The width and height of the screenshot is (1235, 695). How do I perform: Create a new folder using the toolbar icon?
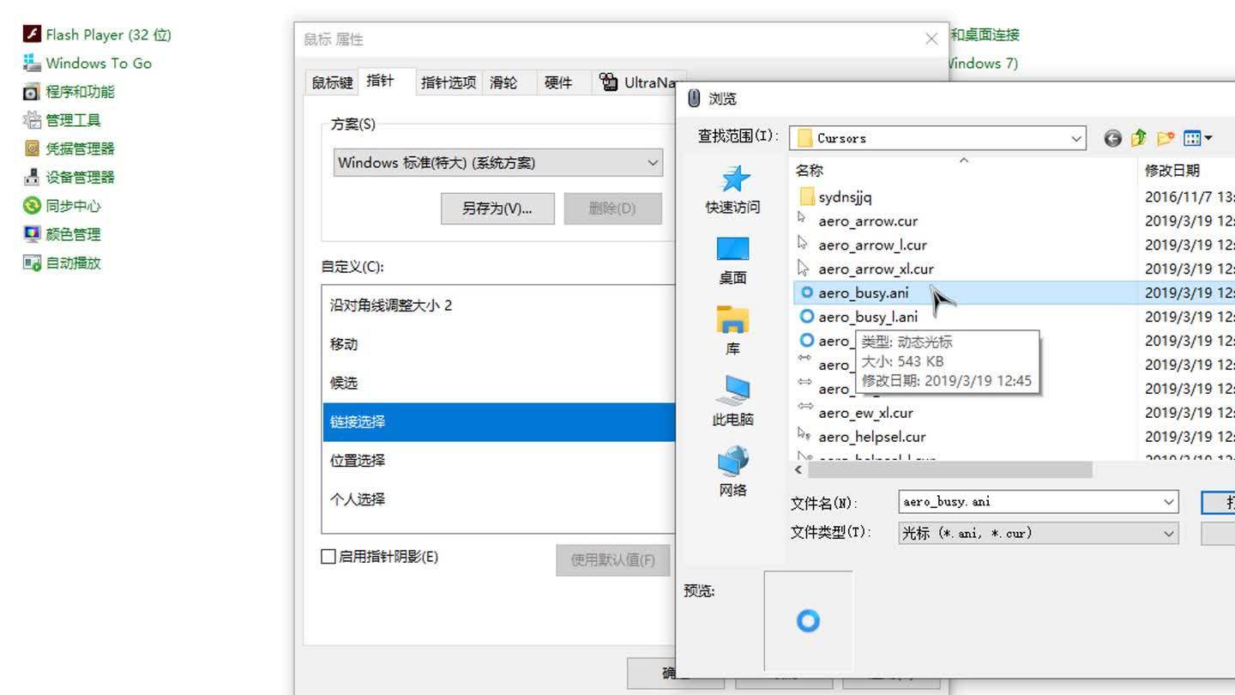1165,137
